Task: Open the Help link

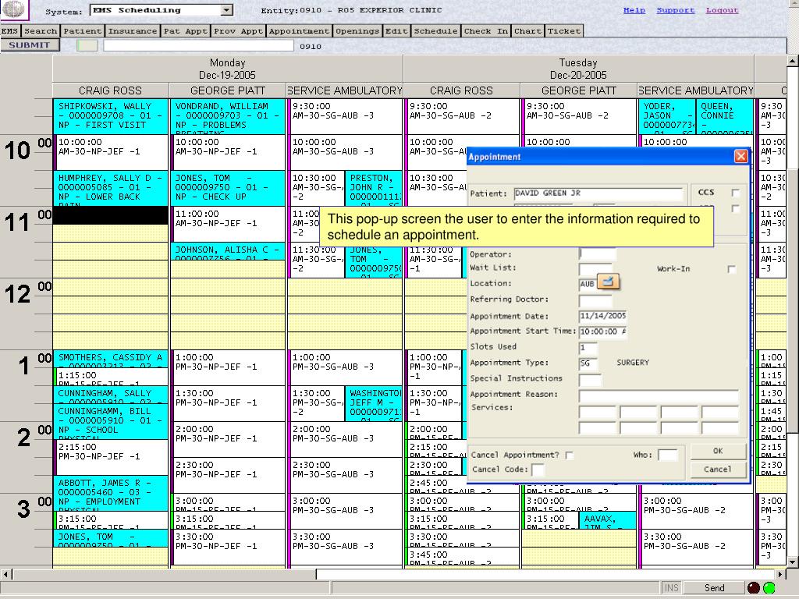Action: [x=634, y=10]
